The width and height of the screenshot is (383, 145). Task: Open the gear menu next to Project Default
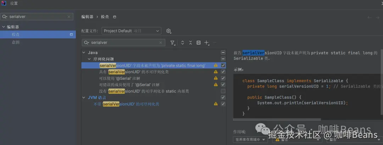[x=168, y=31]
